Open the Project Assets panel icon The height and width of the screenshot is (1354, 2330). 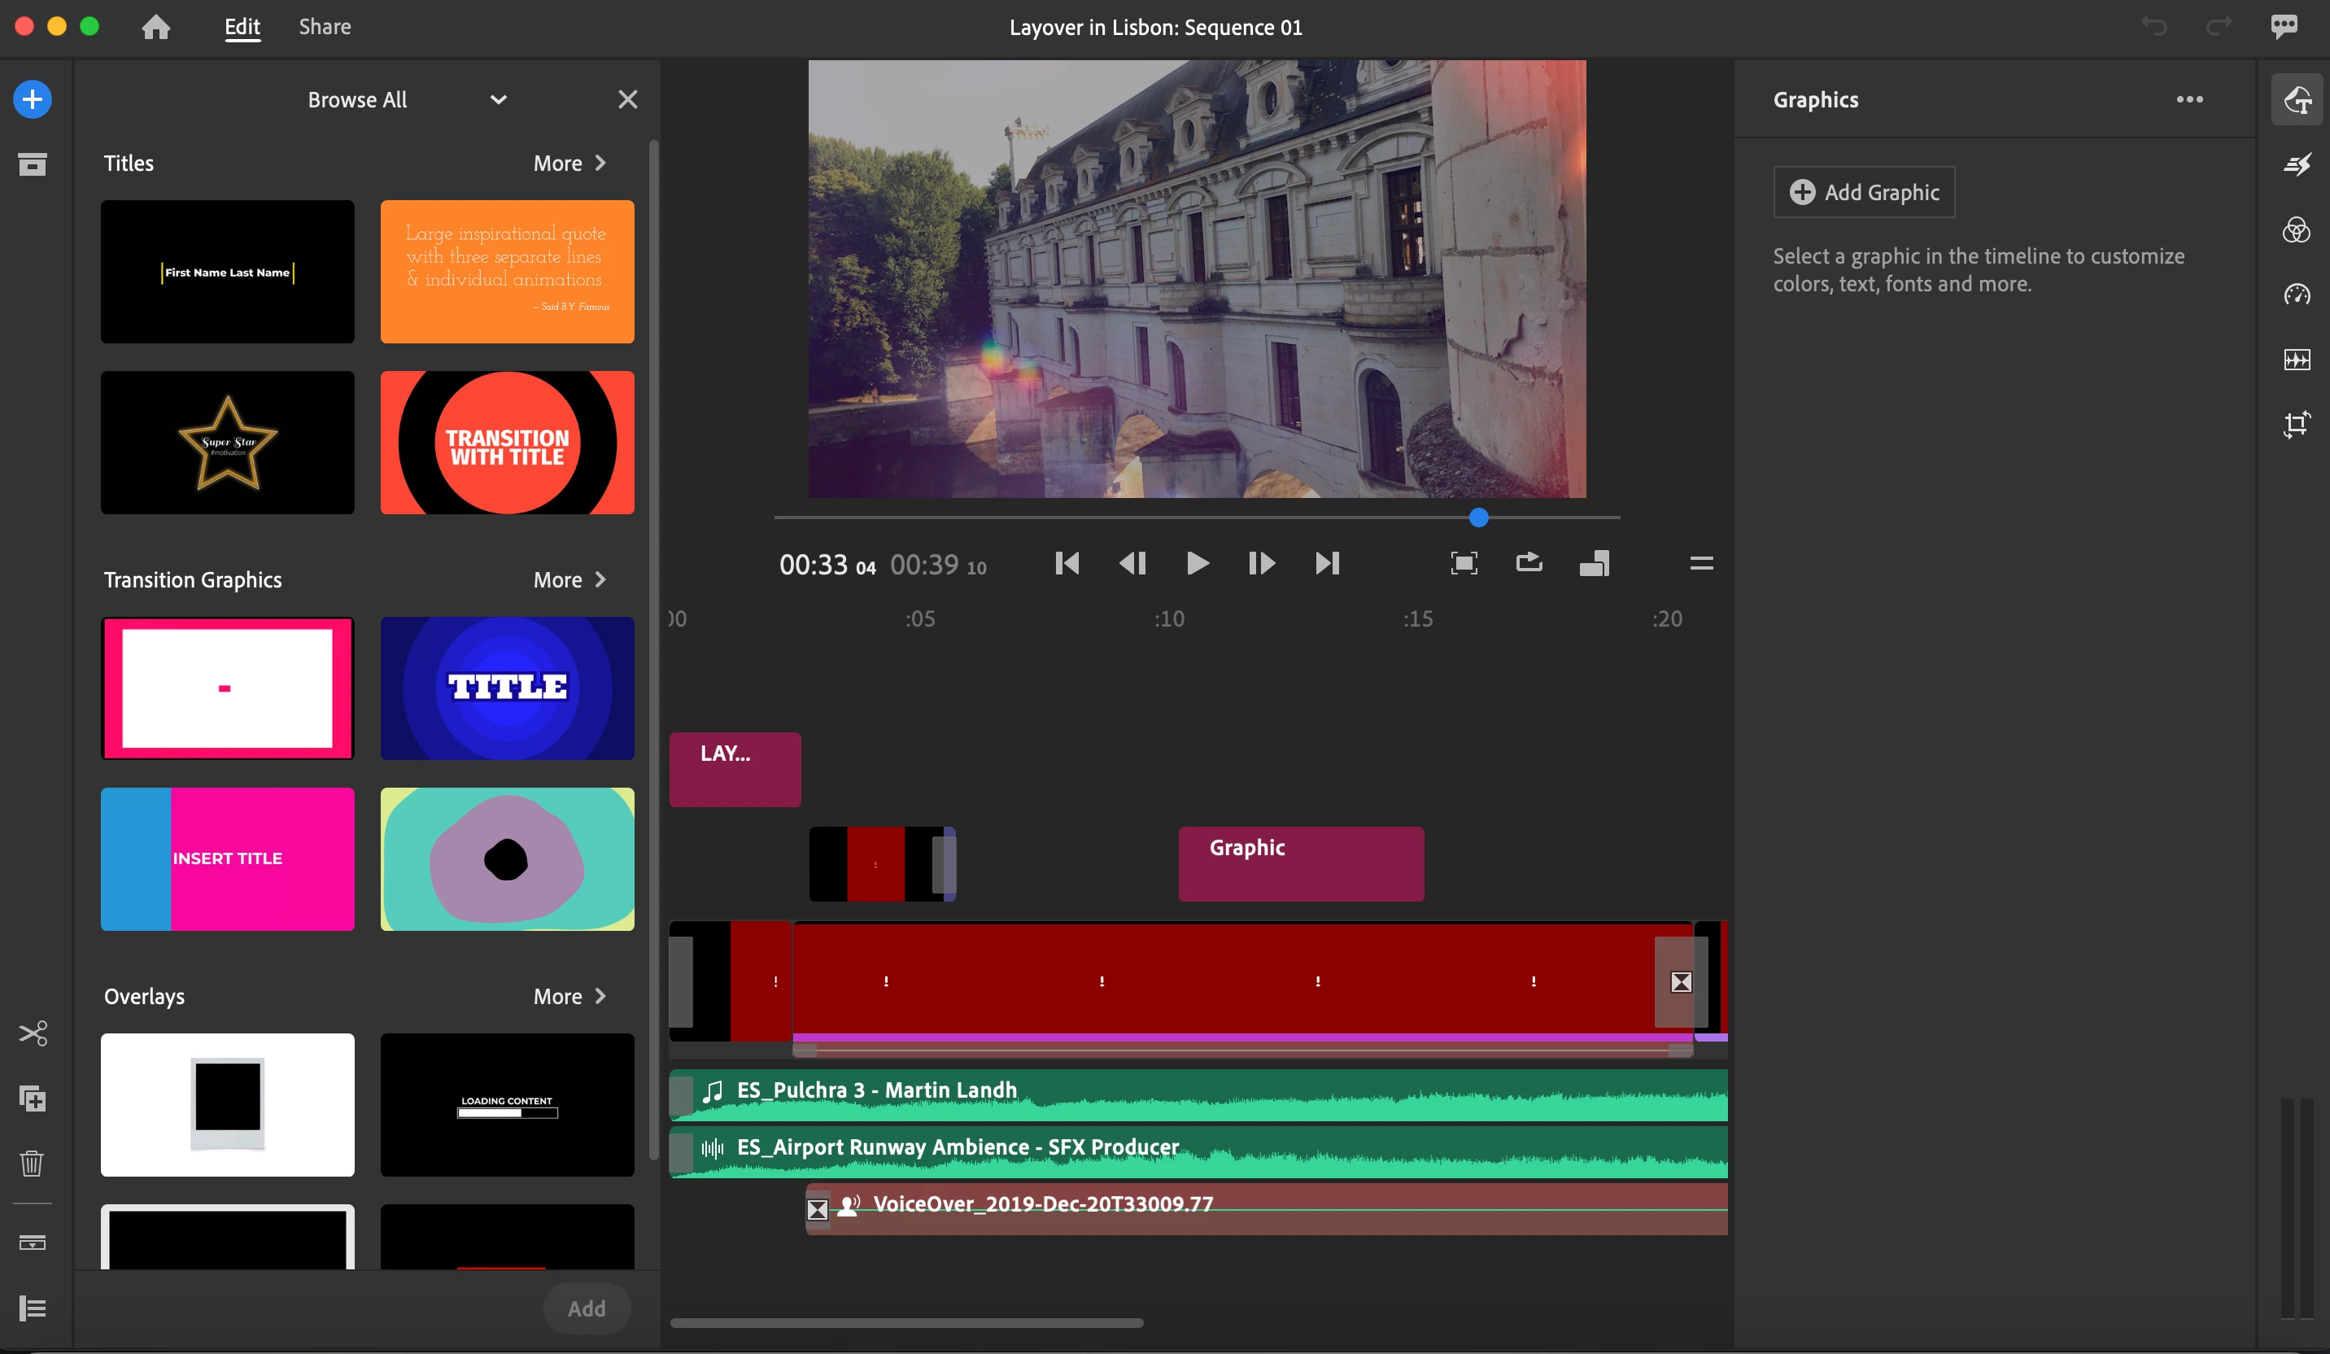click(x=33, y=164)
